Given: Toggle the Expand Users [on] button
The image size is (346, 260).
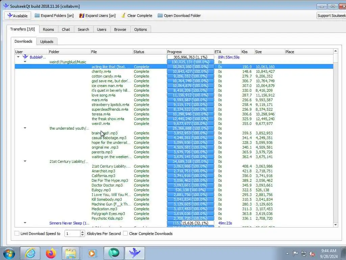Looking at the screenshot, I should [97, 16].
